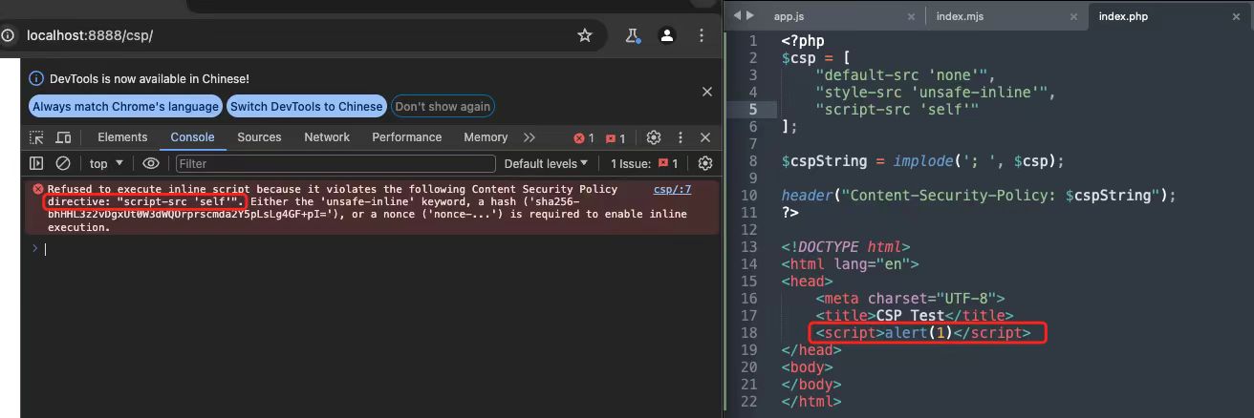The height and width of the screenshot is (418, 1254).
Task: Open DevTools settings gear in tab bar
Action: [654, 137]
